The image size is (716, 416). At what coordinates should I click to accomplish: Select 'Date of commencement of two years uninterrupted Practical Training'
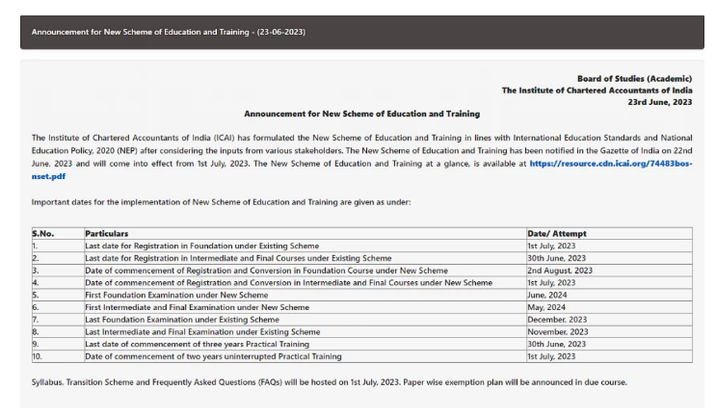[213, 356]
